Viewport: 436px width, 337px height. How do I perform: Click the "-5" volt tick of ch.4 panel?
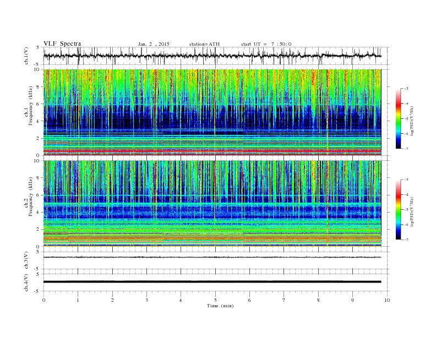pyautogui.click(x=37, y=291)
